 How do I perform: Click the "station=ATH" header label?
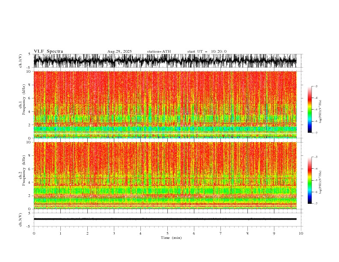tap(159, 51)
